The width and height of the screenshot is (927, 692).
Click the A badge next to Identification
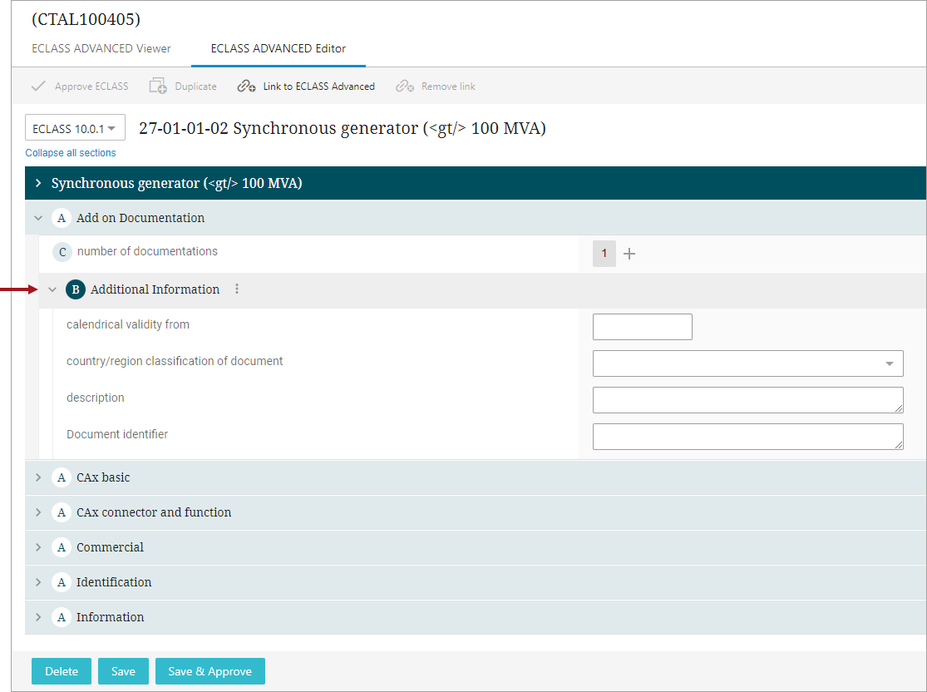click(62, 582)
